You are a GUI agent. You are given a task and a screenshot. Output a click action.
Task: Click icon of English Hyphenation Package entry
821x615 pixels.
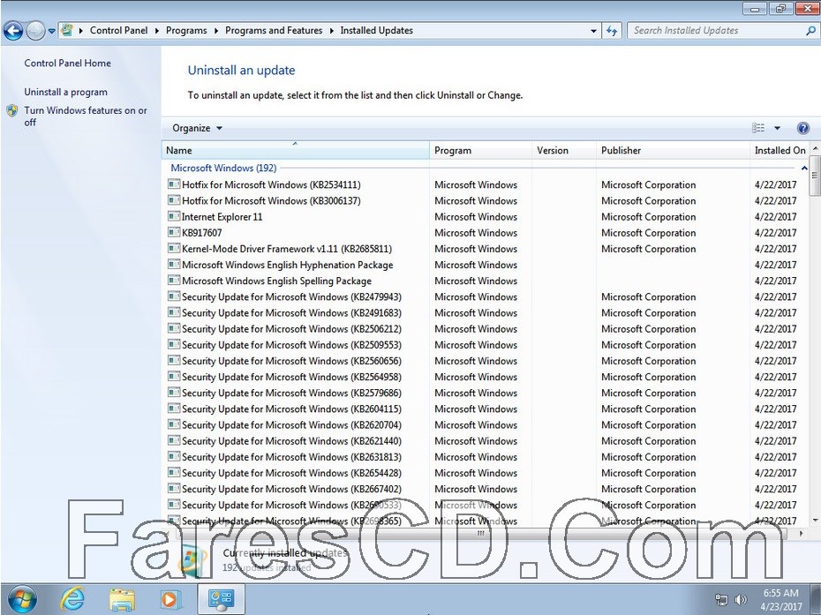point(174,265)
